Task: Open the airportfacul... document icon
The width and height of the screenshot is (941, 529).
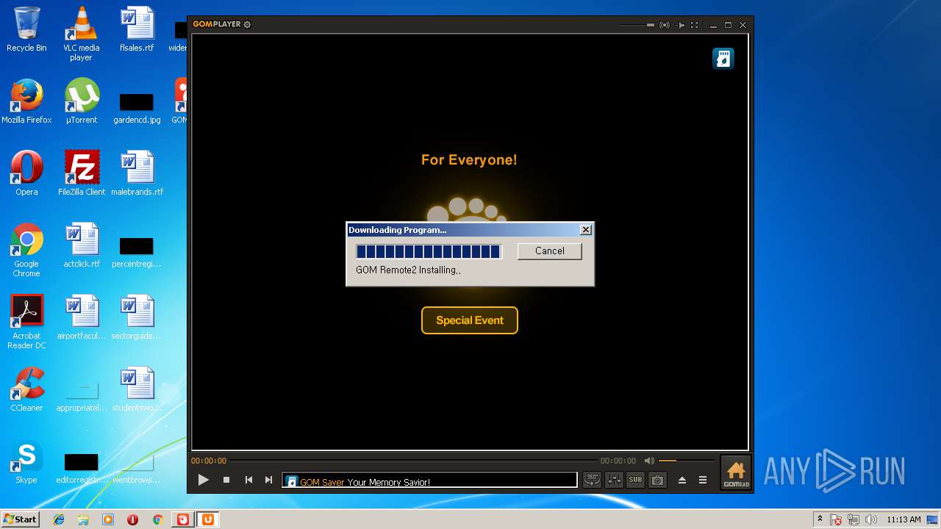Action: click(81, 317)
